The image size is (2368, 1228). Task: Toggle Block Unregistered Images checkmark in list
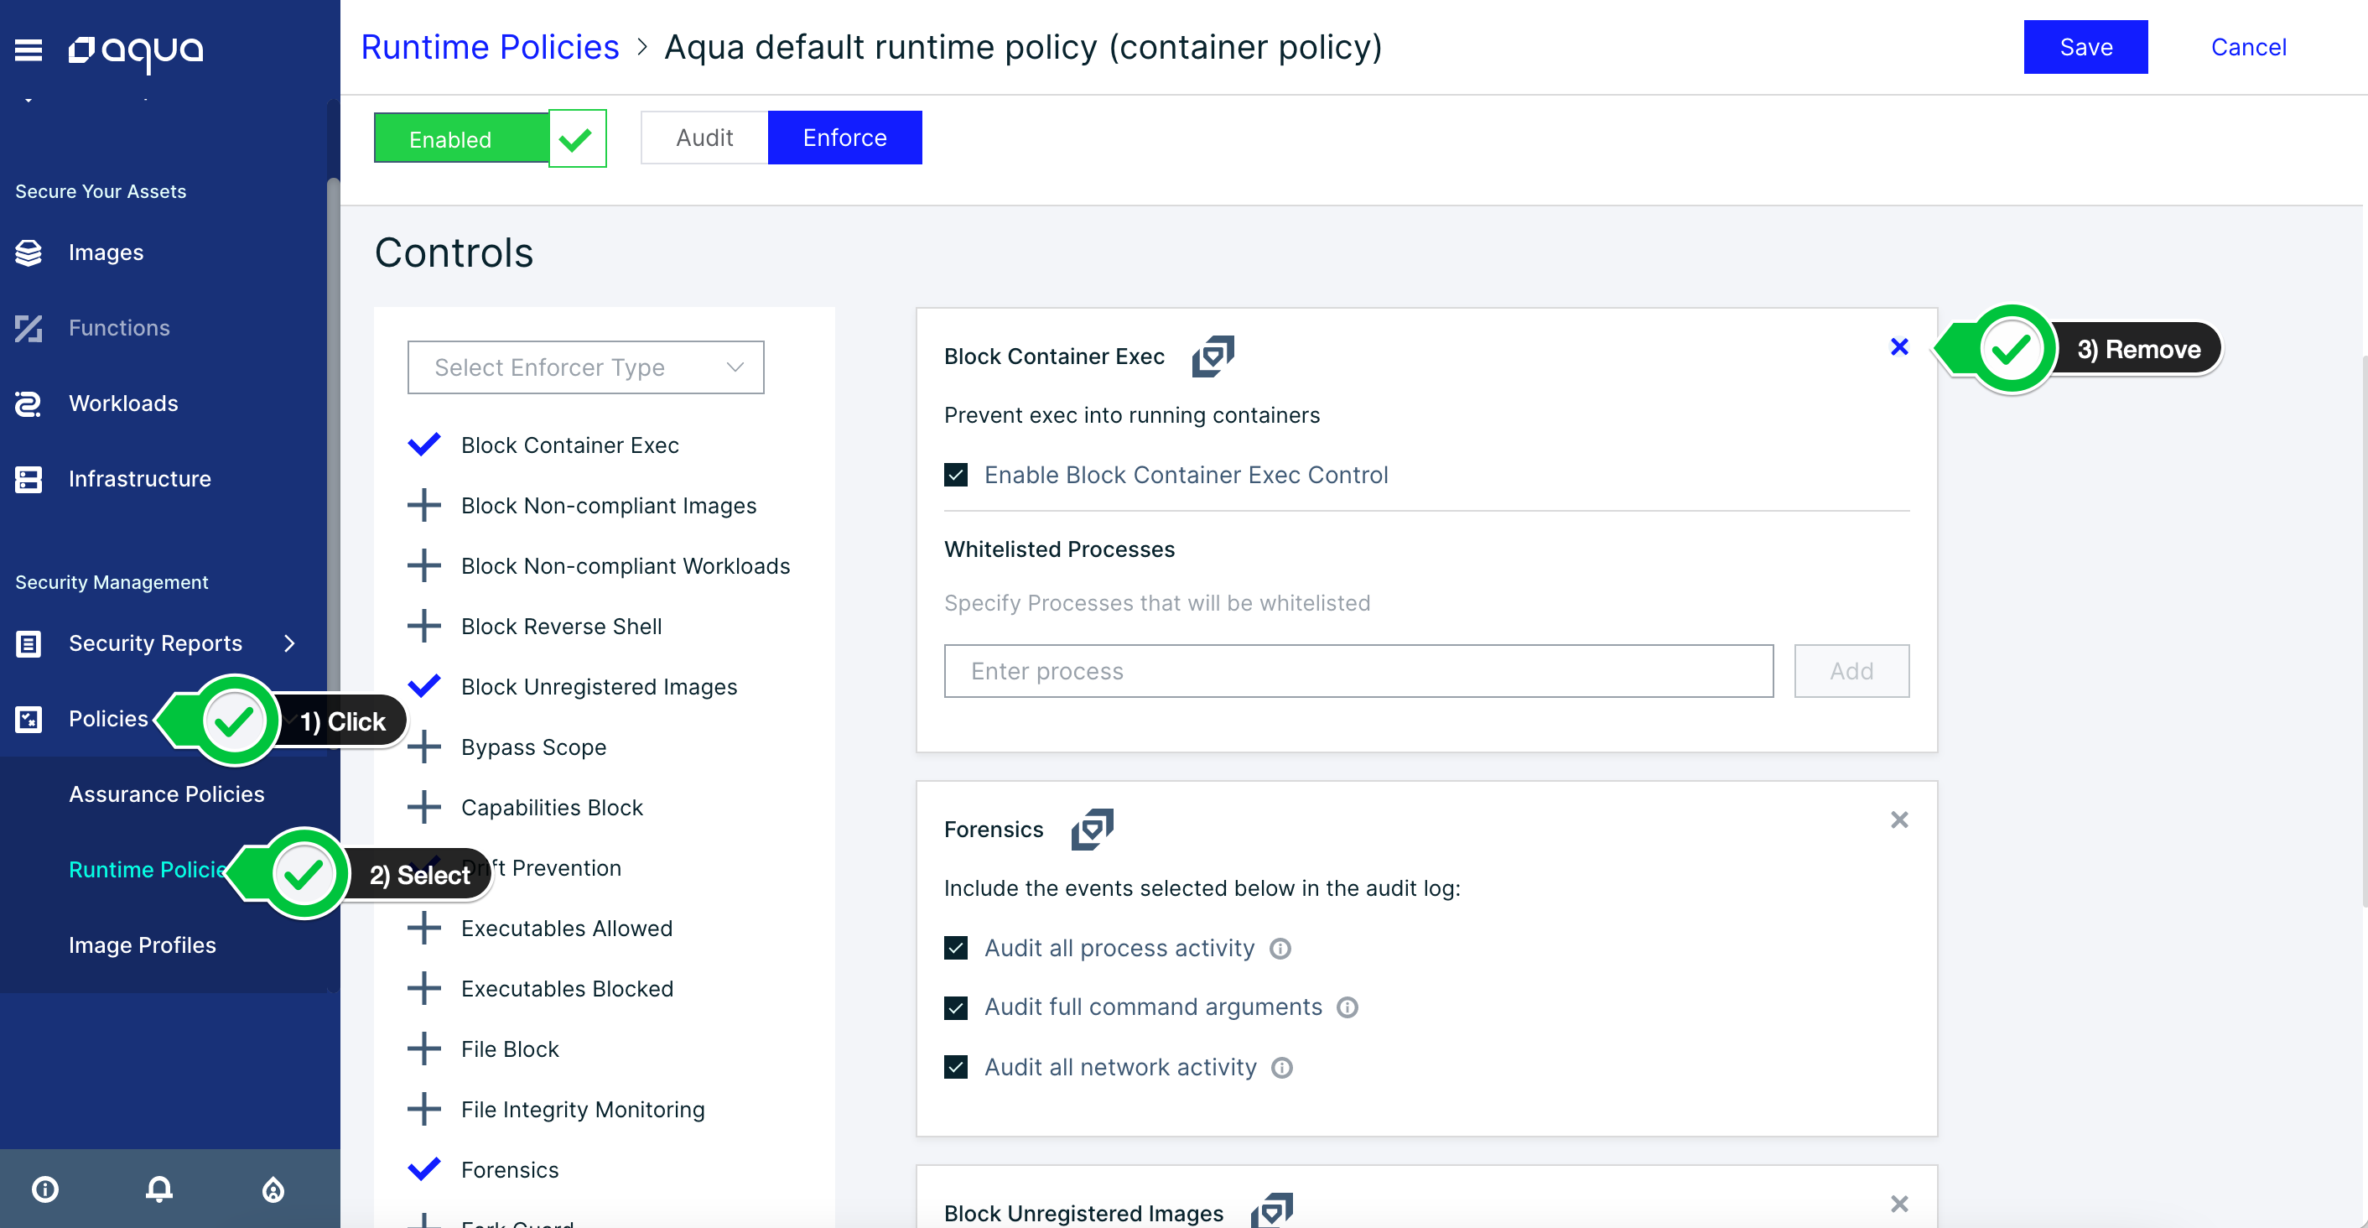423,686
